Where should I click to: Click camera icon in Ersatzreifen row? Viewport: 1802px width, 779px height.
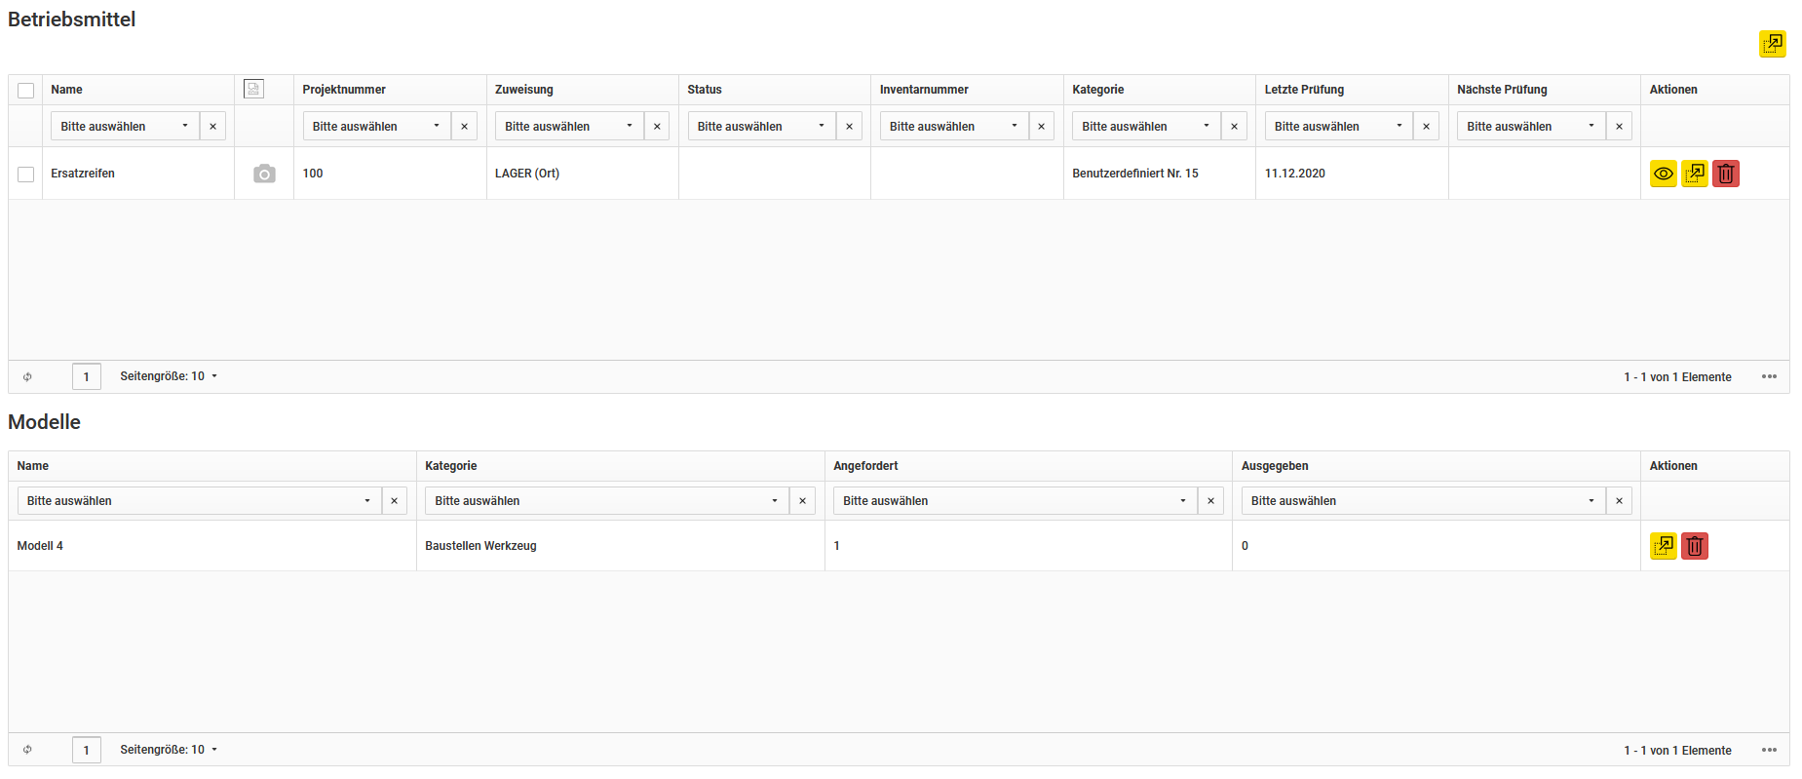264,174
